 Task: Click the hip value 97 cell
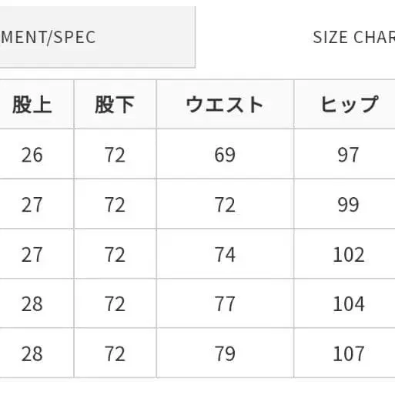(x=344, y=154)
